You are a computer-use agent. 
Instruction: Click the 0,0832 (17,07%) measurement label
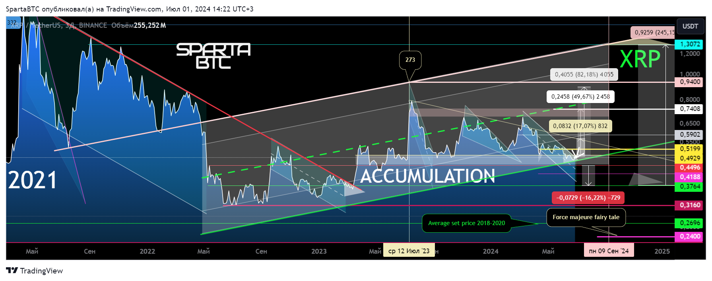pyautogui.click(x=580, y=126)
